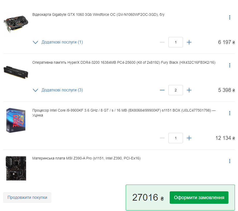The height and width of the screenshot is (211, 238).
Task: Increase quantity of HyperX DDR4 memory
Action: point(189,90)
